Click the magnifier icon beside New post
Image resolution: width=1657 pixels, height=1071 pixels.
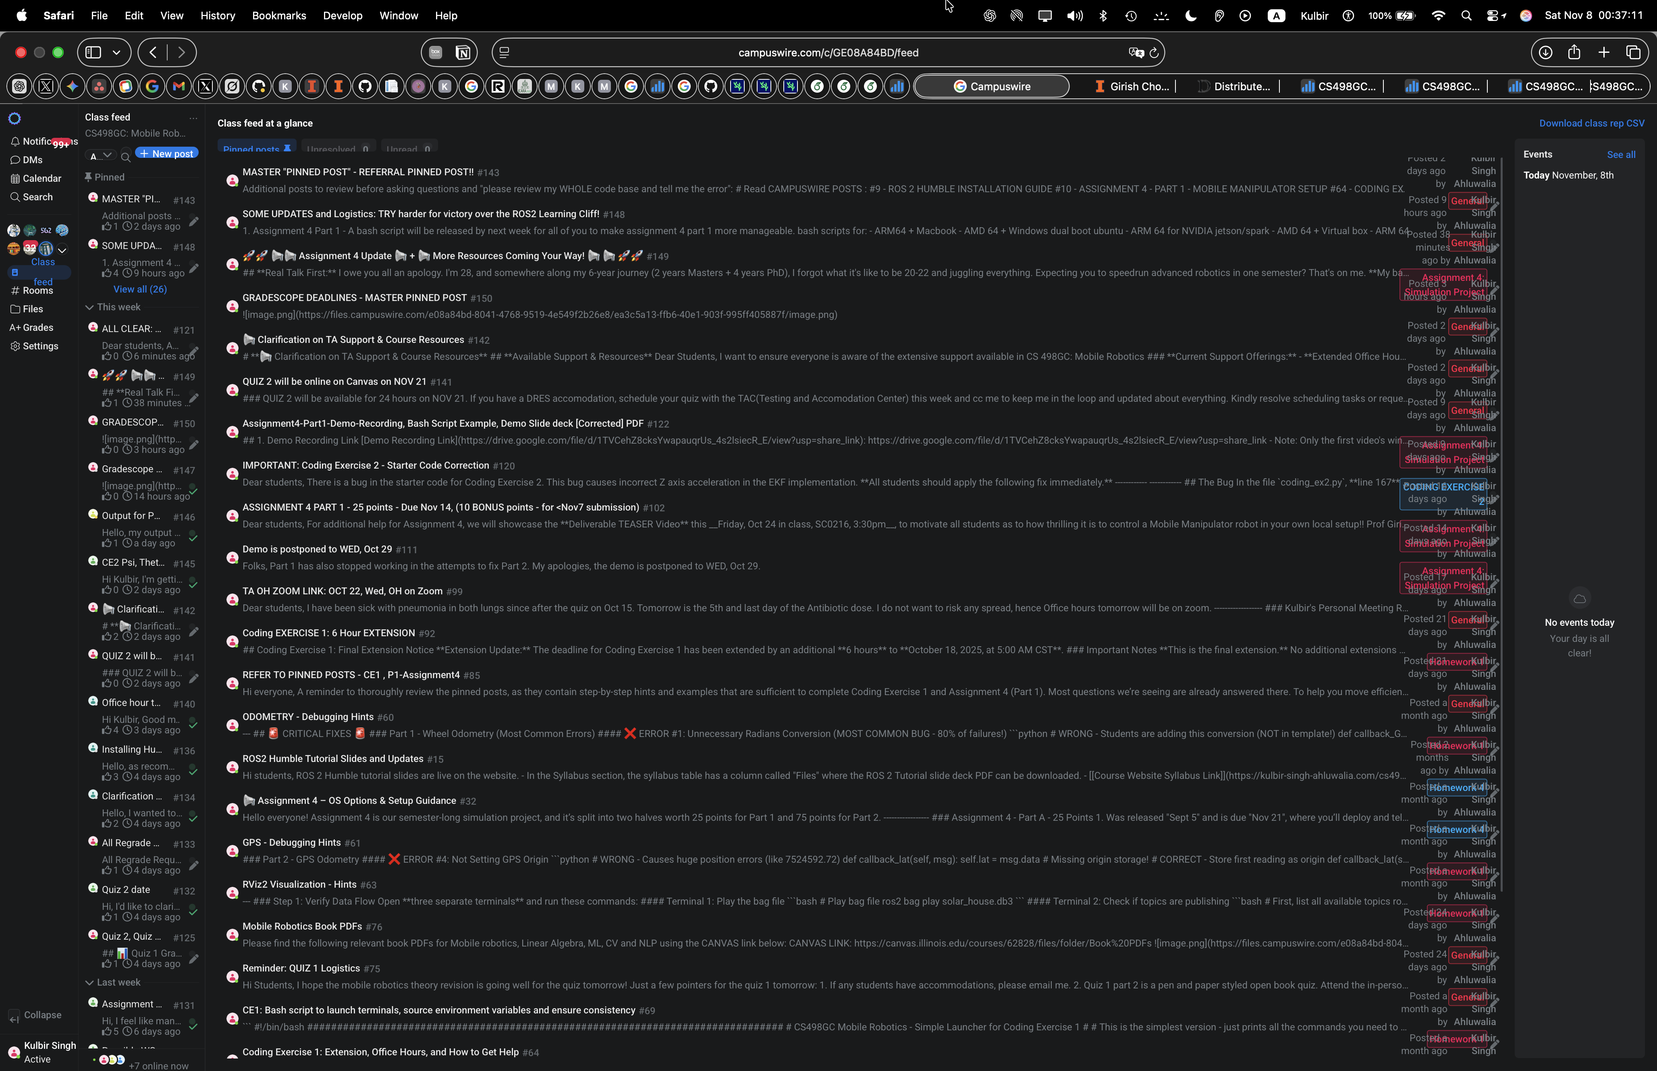point(126,157)
